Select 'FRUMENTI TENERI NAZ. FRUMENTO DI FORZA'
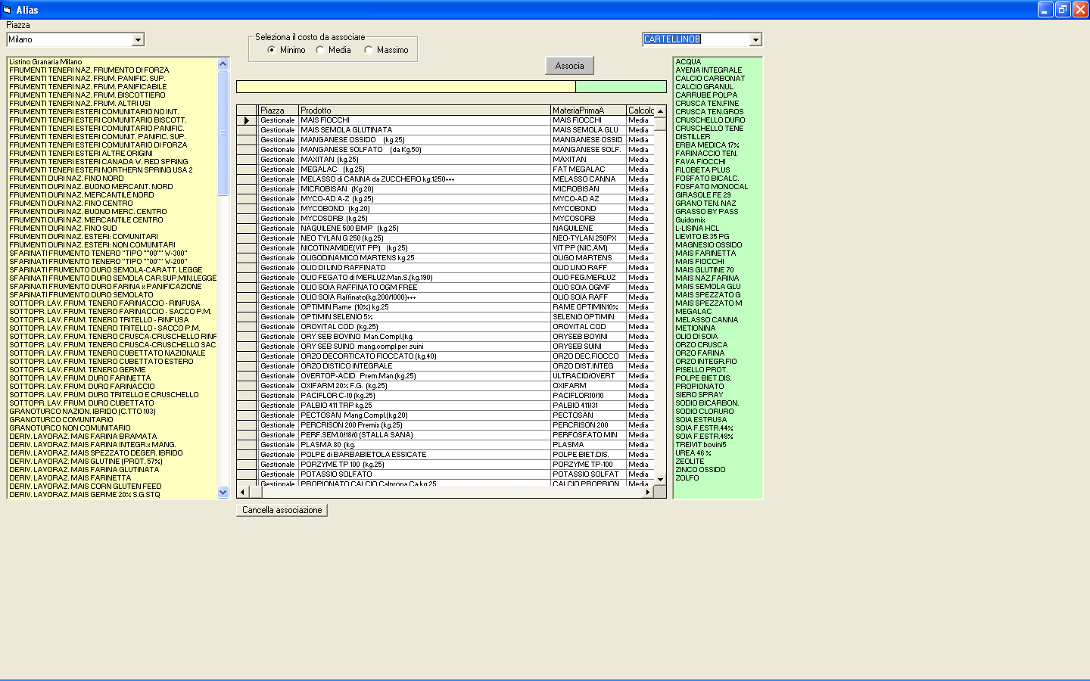 click(x=89, y=70)
